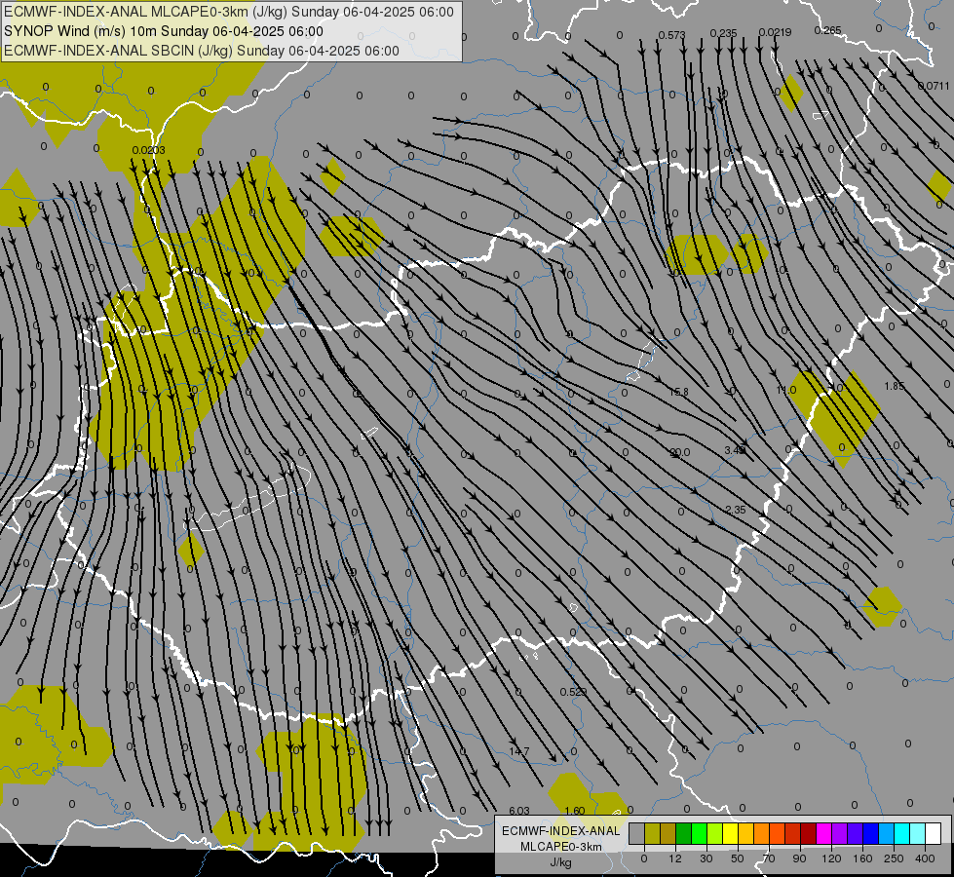Click the map value 0.235
This screenshot has width=954, height=877.
point(723,33)
